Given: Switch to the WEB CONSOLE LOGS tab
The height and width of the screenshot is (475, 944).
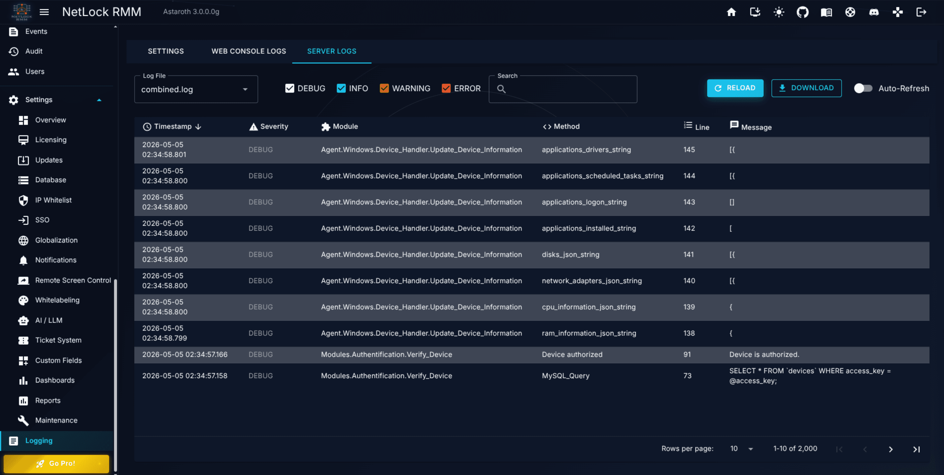Looking at the screenshot, I should click(x=249, y=51).
